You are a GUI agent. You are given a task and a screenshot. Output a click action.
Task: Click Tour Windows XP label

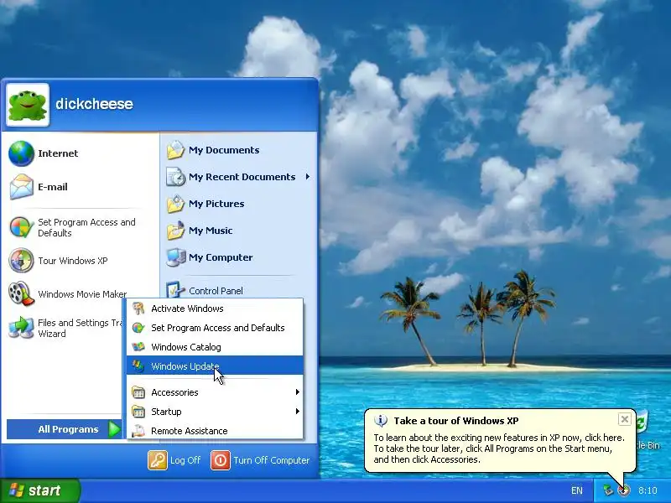(73, 261)
